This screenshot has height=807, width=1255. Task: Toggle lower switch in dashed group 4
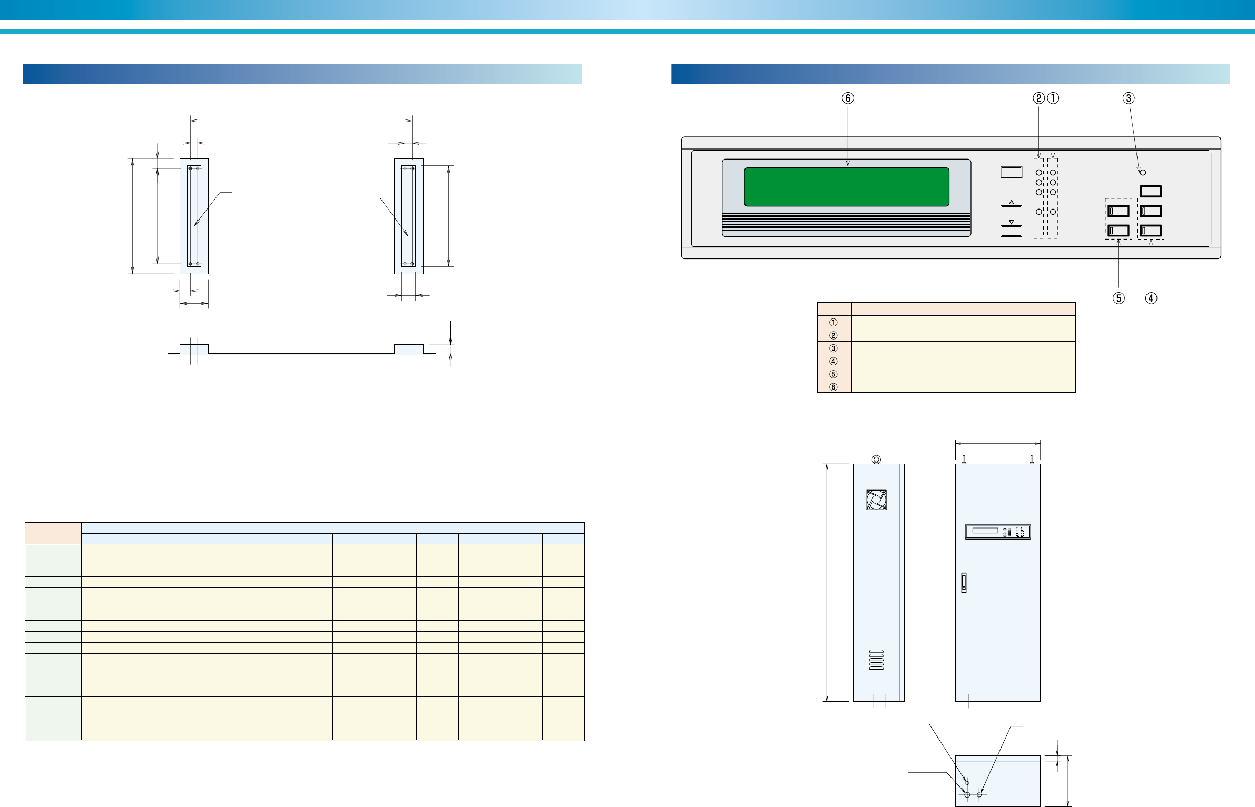(1151, 230)
